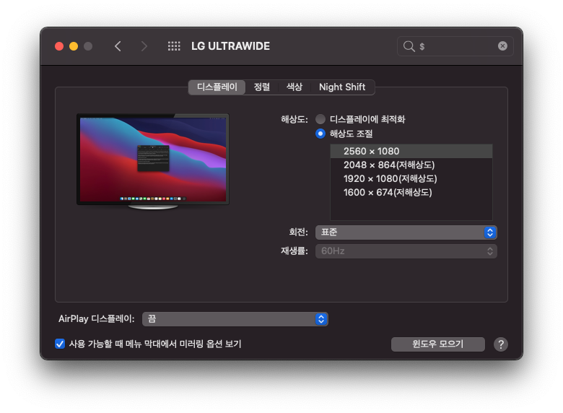Viewport: 563px width, 413px height.
Task: Clear the search field with the x icon
Action: (502, 45)
